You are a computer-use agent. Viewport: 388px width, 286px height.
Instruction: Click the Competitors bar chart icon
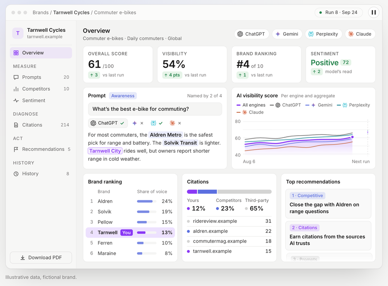[16, 89]
